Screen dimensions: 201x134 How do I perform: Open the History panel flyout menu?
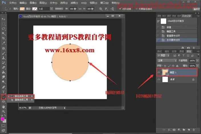click(198, 16)
